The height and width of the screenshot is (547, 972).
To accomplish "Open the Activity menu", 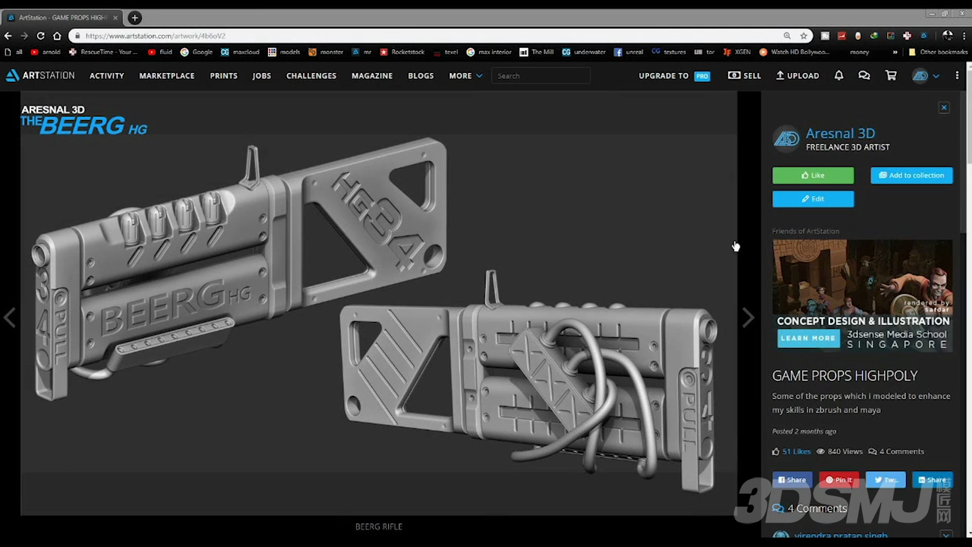I will point(106,76).
